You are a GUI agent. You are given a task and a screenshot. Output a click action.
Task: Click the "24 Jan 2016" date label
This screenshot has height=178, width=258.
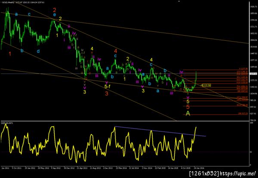pos(199,168)
